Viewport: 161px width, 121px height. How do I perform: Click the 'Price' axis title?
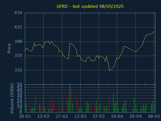click(x=9, y=48)
